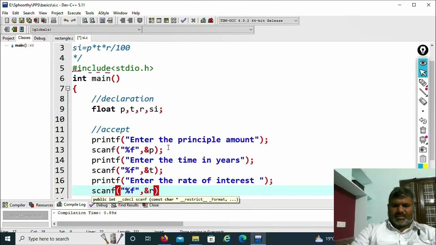Open the (globals) class dropdown

point(86,30)
